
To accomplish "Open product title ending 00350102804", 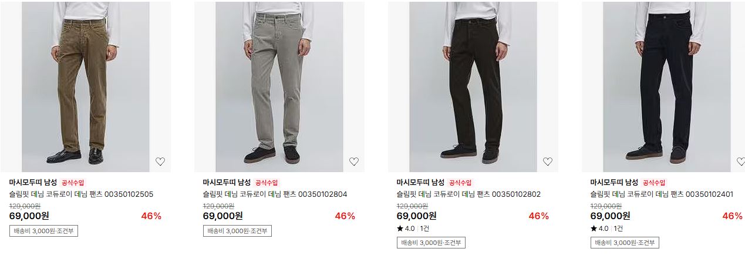I will [275, 194].
